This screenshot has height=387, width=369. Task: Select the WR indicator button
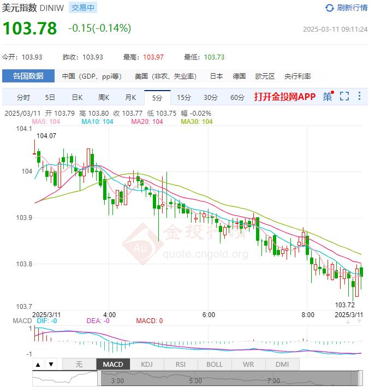tap(248, 364)
